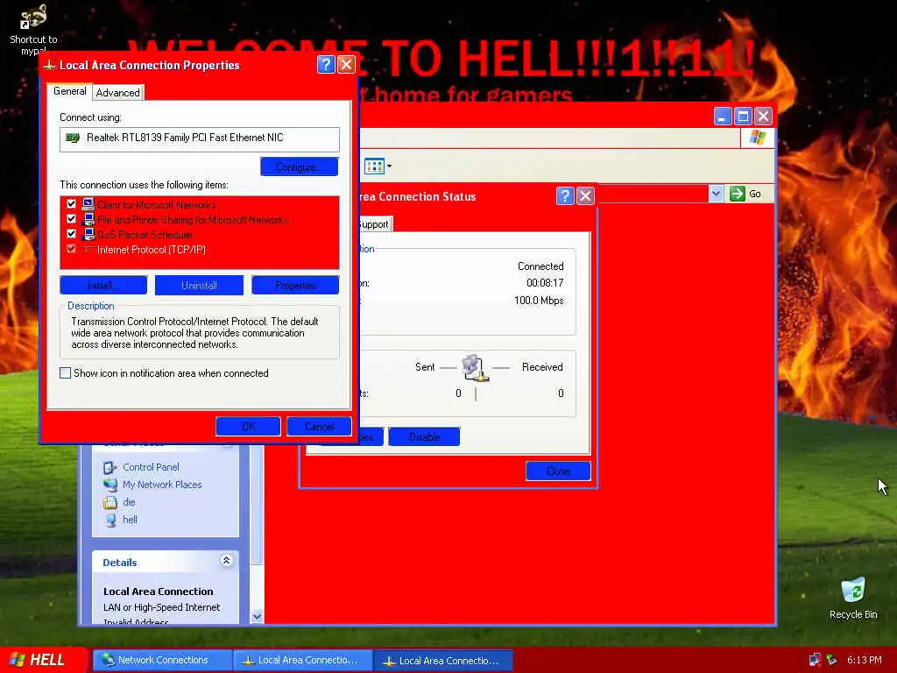Screen dimensions: 897x673
Task: Open the Advanced tab in Properties dialog
Action: (x=118, y=93)
